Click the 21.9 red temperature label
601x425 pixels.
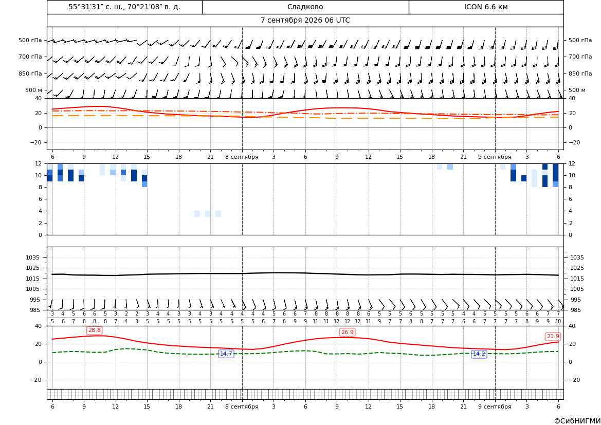553,337
